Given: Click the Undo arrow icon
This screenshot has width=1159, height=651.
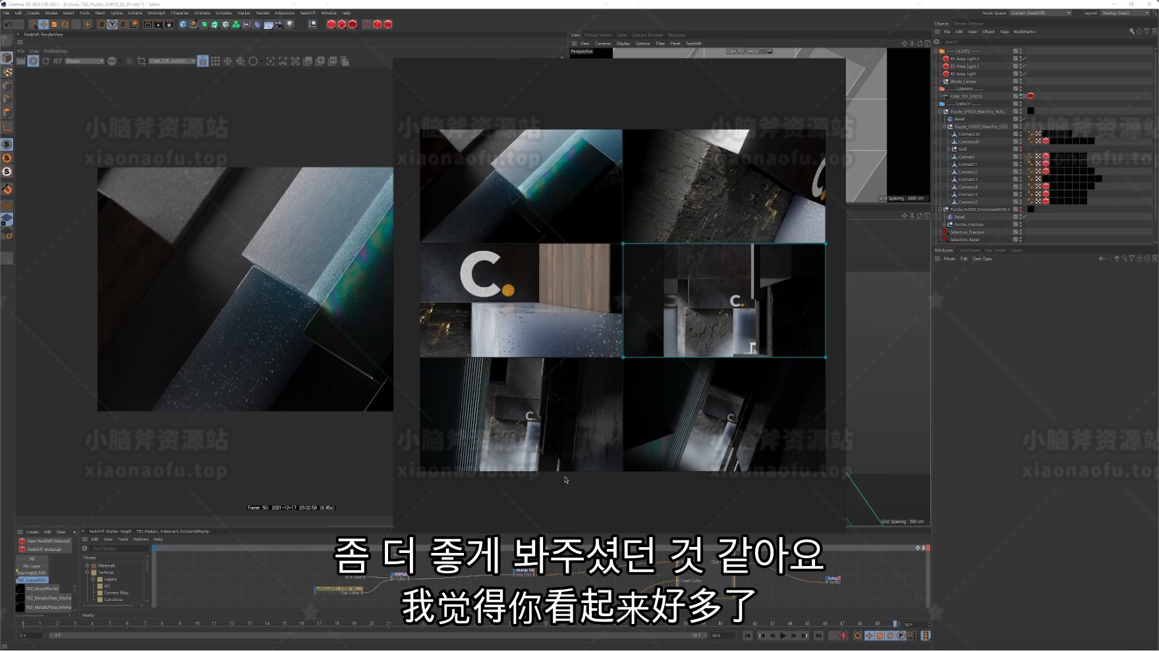Looking at the screenshot, I should (x=8, y=24).
